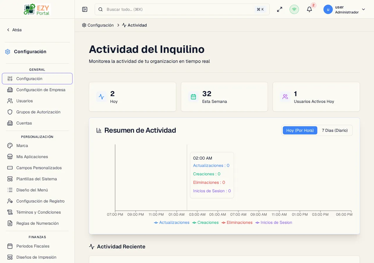The height and width of the screenshot is (263, 374).
Task: Click the Cuentas building icon
Action: 10,123
